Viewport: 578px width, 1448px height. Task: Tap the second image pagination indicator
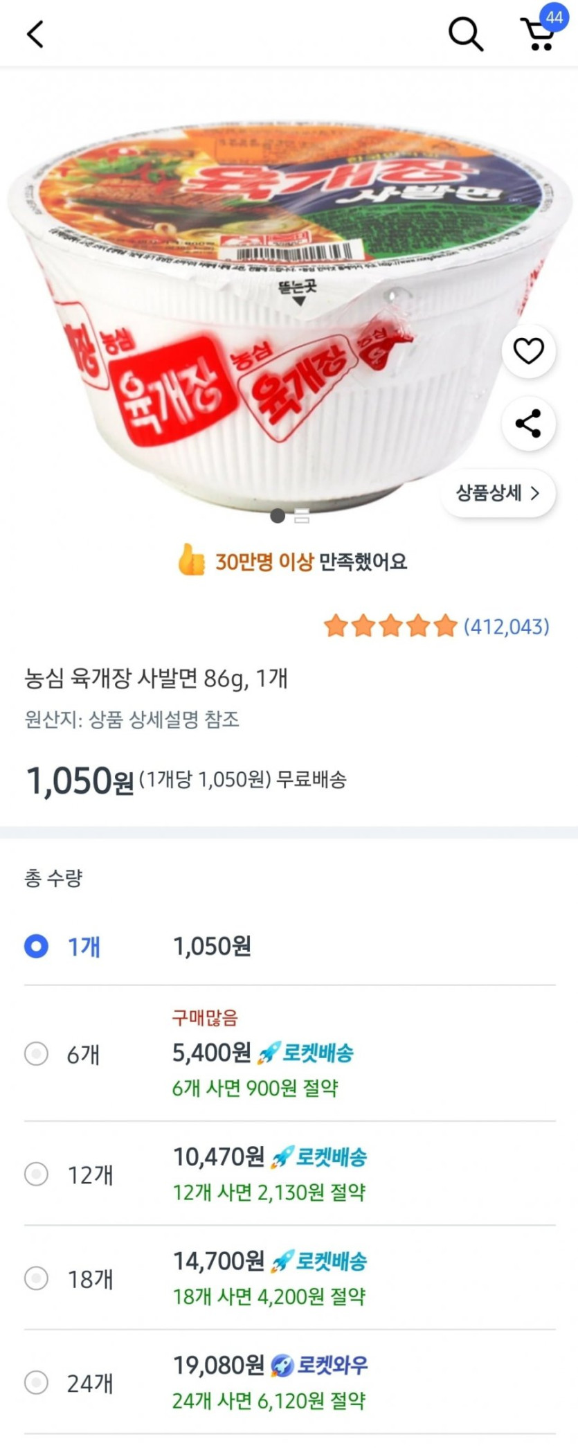click(302, 516)
